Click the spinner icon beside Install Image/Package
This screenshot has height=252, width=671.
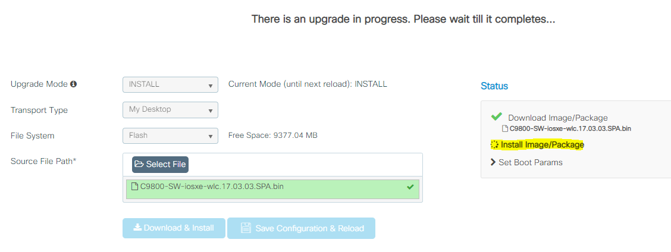[x=494, y=144]
